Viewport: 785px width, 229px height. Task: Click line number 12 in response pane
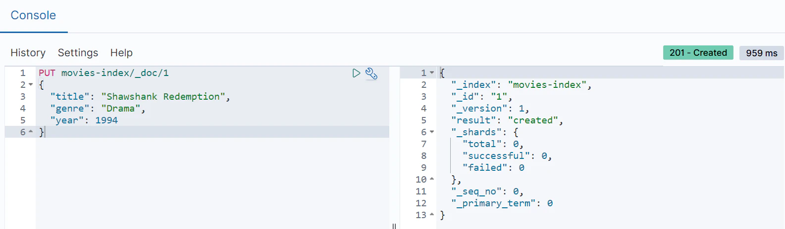pyautogui.click(x=421, y=203)
